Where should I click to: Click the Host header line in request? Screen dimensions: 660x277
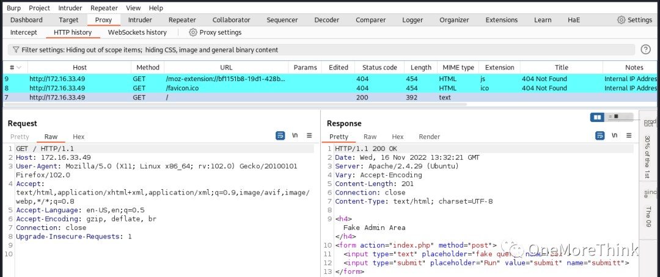click(x=53, y=157)
